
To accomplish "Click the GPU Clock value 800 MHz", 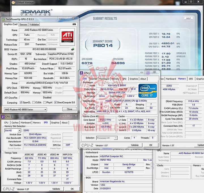I will pos(25,88).
